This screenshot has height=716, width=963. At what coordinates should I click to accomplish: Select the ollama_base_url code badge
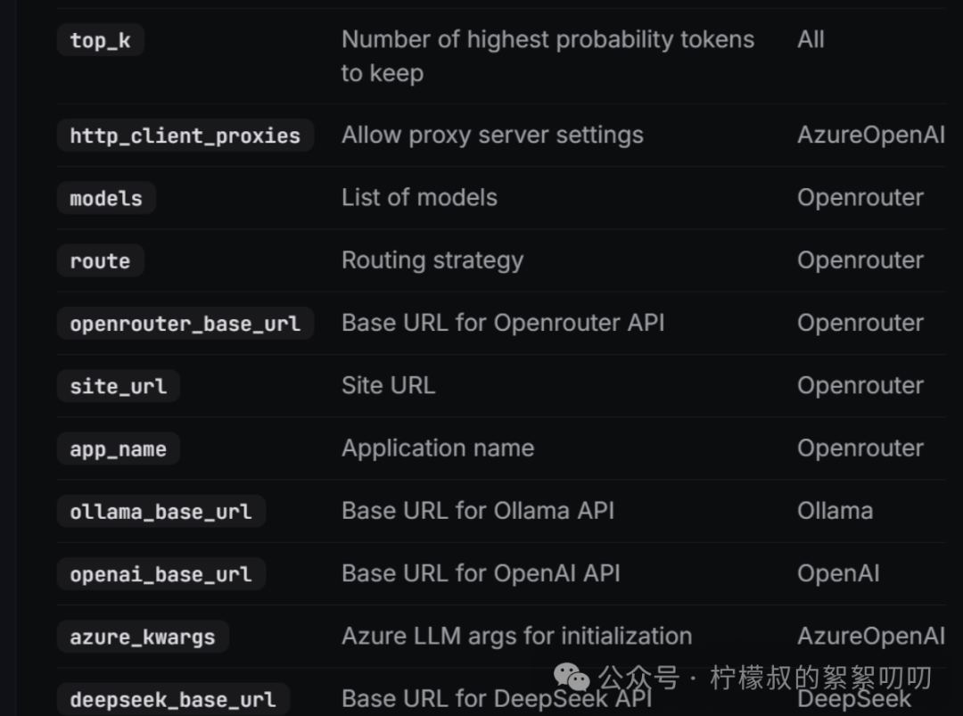click(x=160, y=511)
